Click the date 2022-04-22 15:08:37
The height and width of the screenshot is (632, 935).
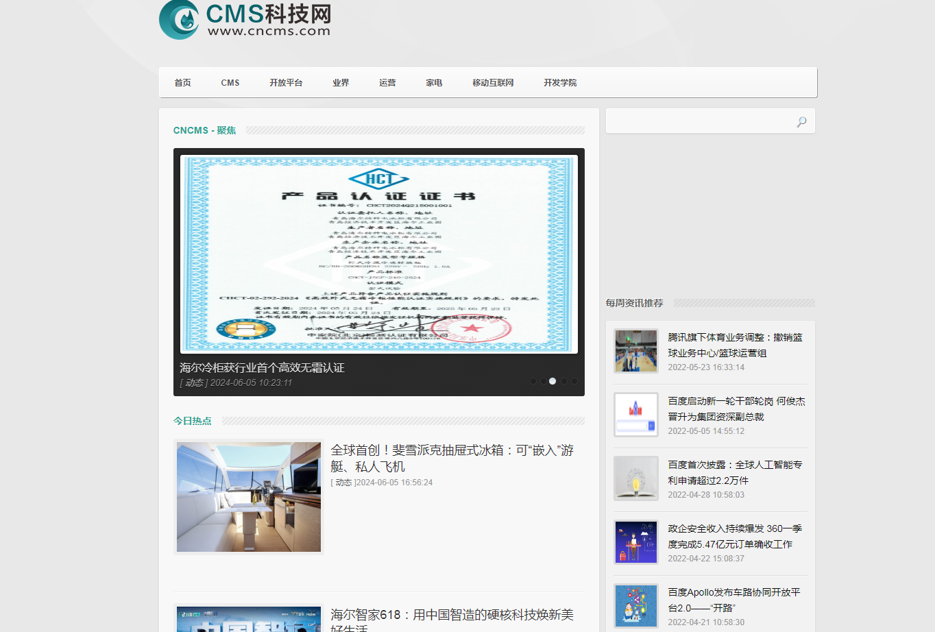706,559
